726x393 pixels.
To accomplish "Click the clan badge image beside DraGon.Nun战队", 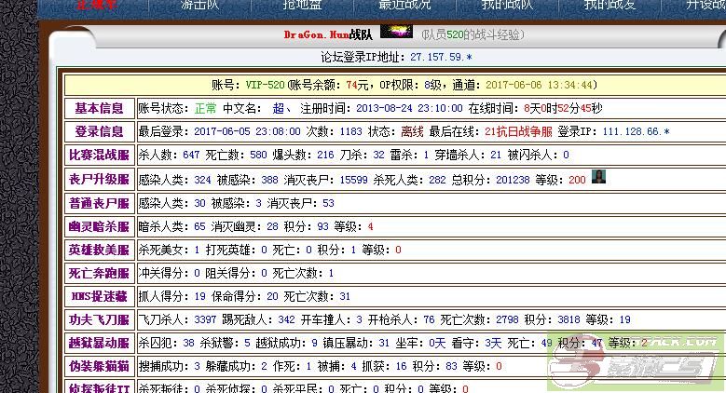I will (x=396, y=34).
